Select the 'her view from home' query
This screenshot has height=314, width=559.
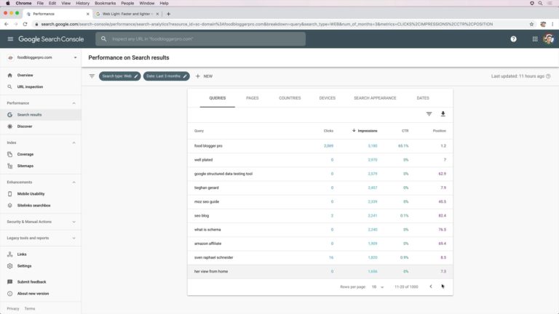tap(320, 271)
